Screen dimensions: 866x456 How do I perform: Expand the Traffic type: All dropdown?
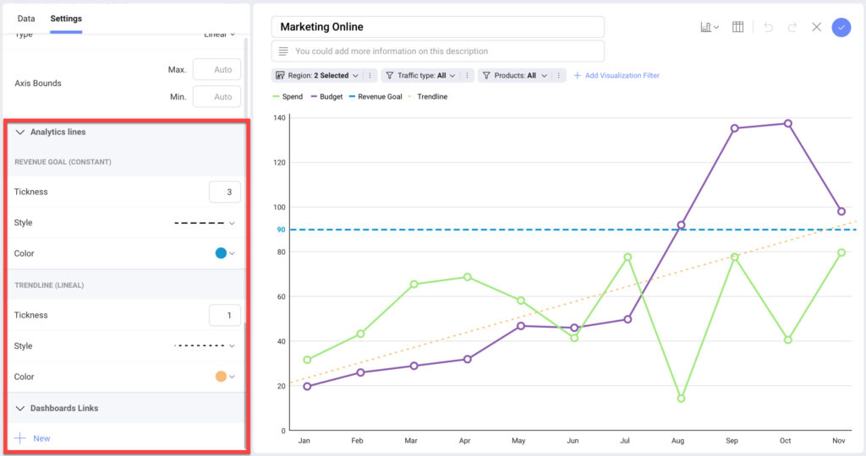[x=420, y=75]
